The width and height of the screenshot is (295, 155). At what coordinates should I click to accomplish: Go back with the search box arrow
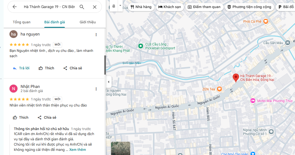(14, 7)
